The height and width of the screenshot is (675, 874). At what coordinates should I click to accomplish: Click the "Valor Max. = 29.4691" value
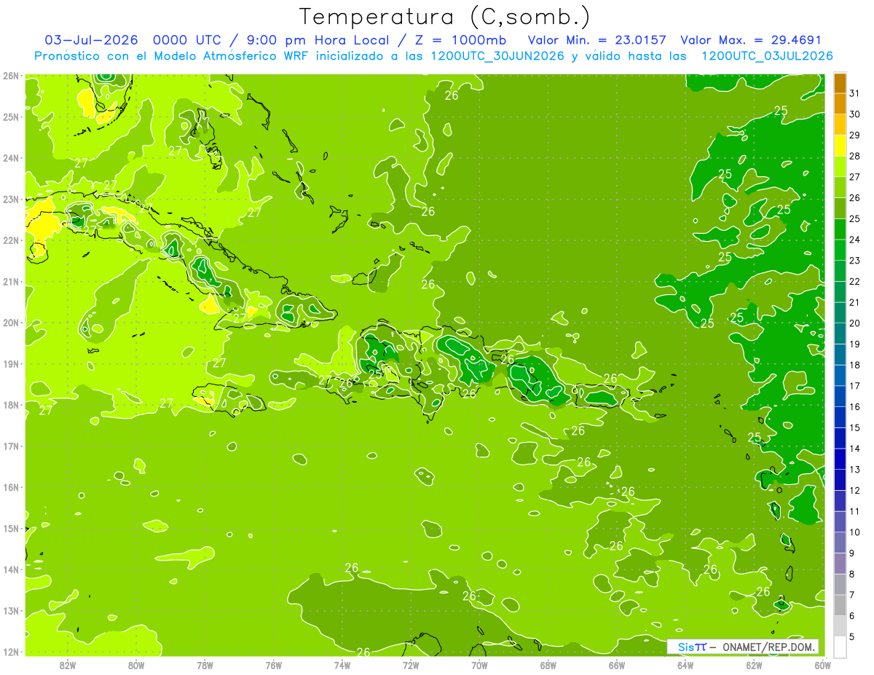click(x=751, y=40)
